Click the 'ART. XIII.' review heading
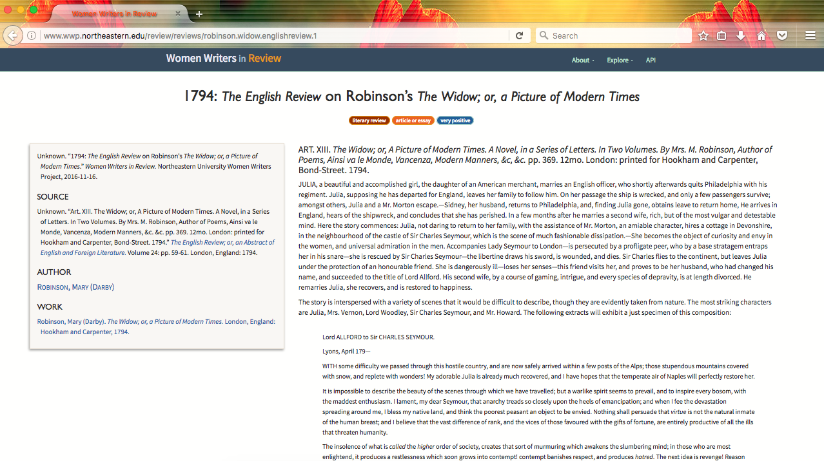 click(536, 160)
